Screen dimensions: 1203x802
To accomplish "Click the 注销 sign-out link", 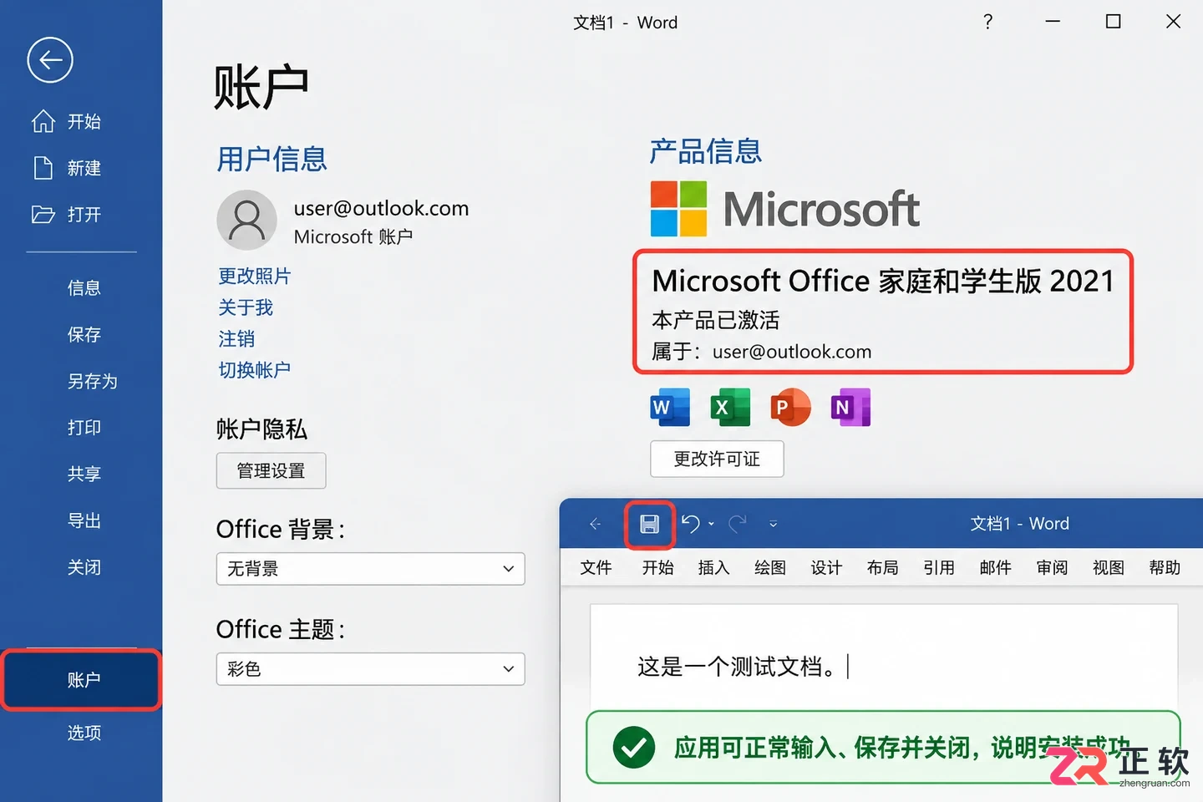I will [236, 339].
